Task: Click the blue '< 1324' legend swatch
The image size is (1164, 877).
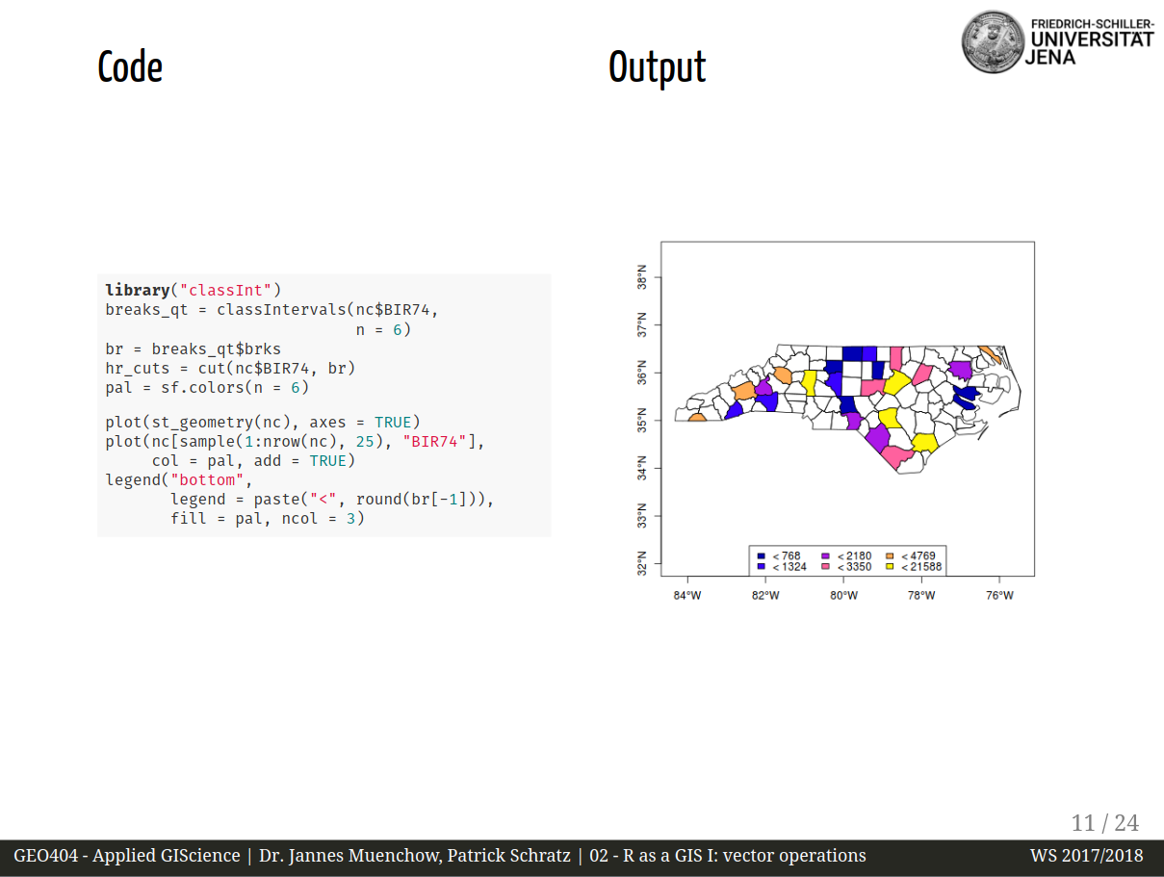Action: pyautogui.click(x=761, y=567)
